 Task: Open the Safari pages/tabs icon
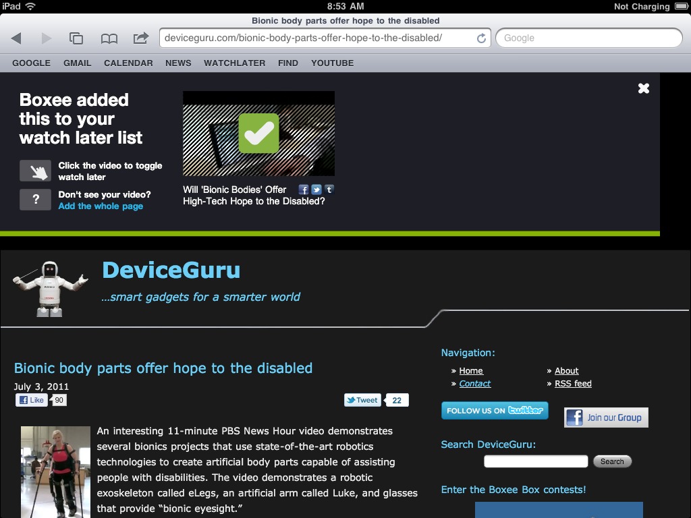tap(76, 38)
